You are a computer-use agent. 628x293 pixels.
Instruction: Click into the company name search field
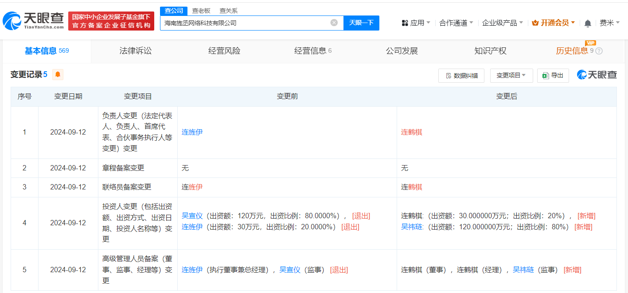248,23
